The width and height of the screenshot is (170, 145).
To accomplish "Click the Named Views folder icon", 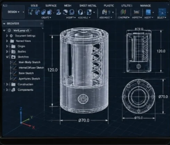I will (12, 41).
